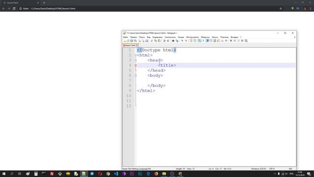Bookmark the page with the star icon
Viewport: 314px width, 177px height.
(x=281, y=9)
